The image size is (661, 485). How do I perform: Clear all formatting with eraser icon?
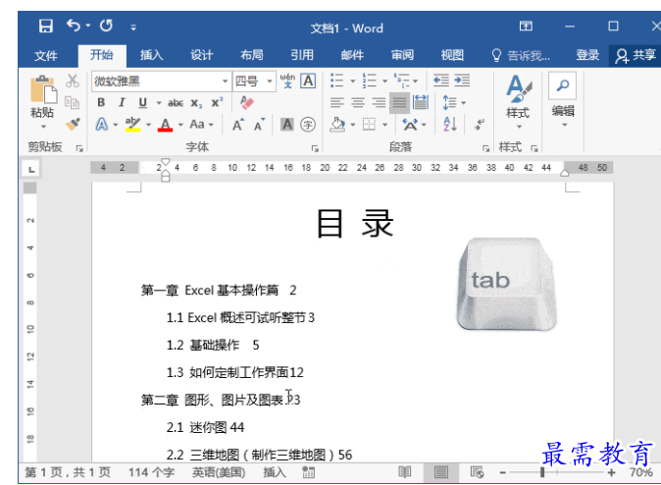tap(246, 102)
